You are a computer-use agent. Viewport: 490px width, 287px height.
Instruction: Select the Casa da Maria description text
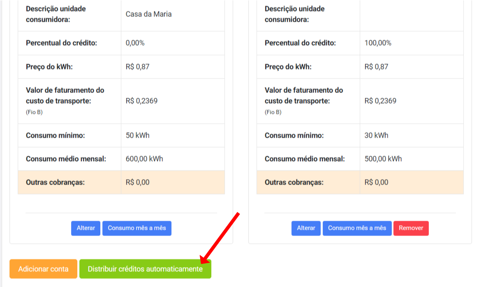click(x=148, y=14)
